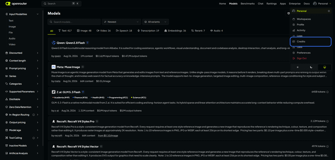Click the info icon beside In-Region Routing
The width and height of the screenshot is (335, 160).
click(33, 115)
